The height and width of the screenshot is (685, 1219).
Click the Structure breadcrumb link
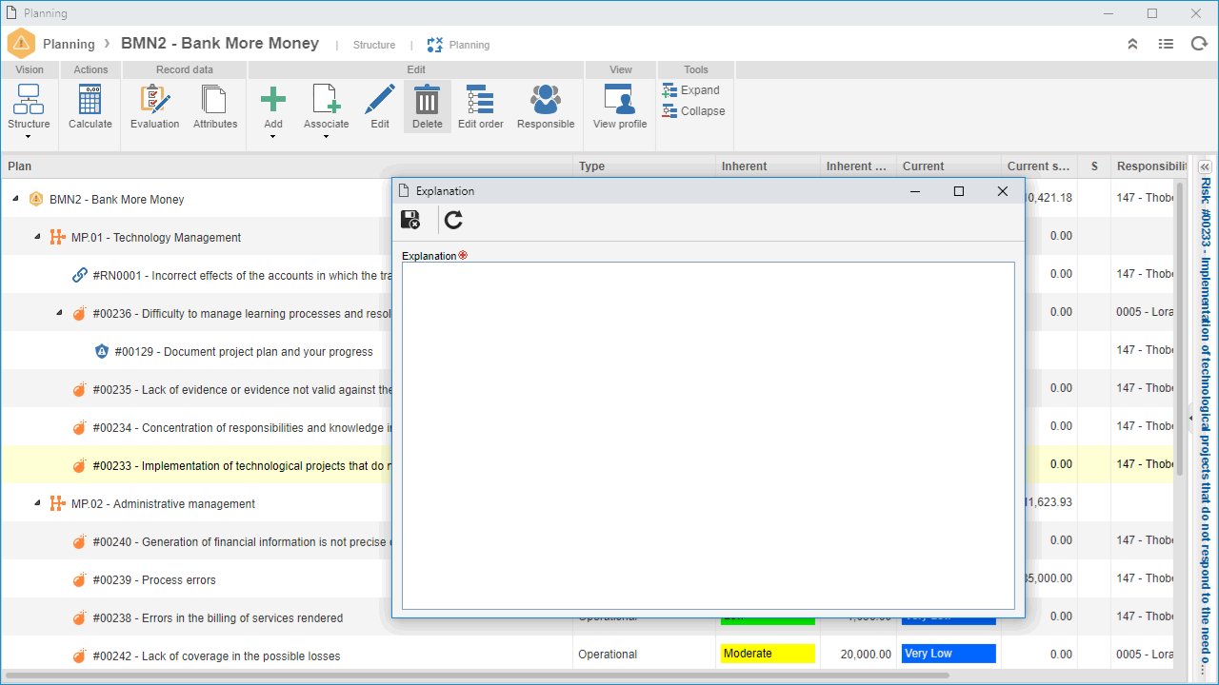(374, 45)
